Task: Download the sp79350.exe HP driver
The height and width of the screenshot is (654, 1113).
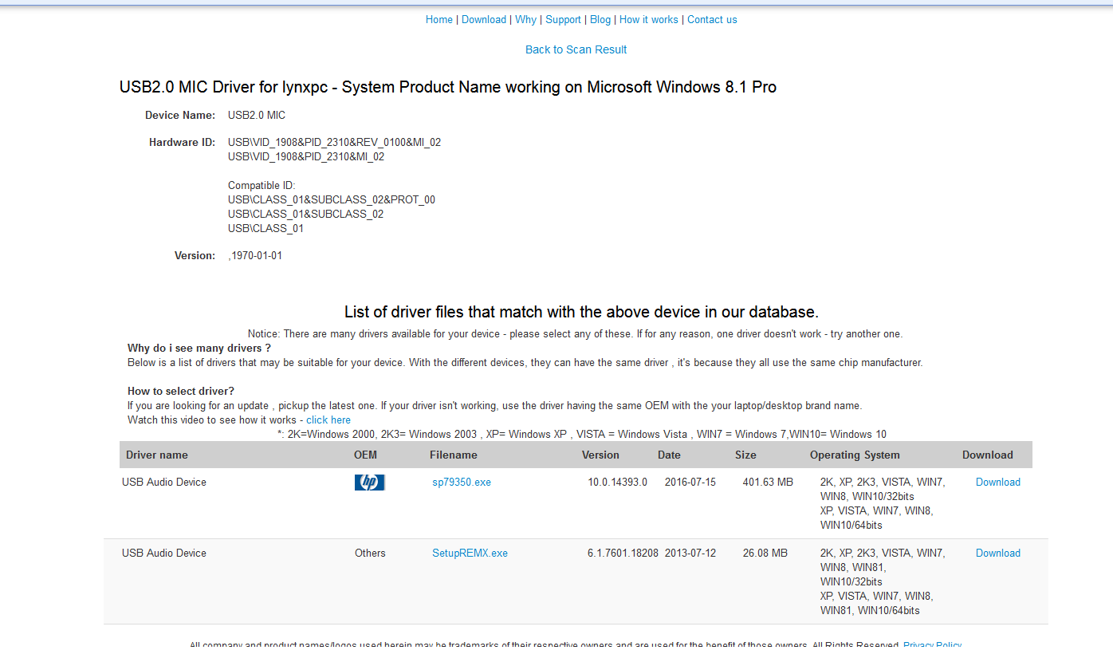Action: point(998,483)
